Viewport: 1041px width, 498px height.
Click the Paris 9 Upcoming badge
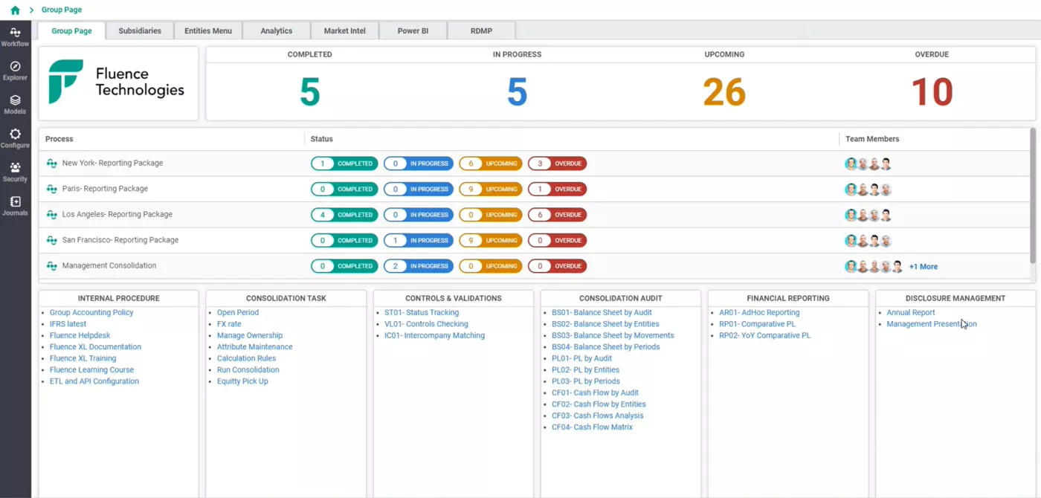491,189
